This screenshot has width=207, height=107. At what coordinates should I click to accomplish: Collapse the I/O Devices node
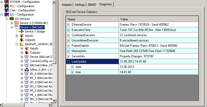coord(7,19)
